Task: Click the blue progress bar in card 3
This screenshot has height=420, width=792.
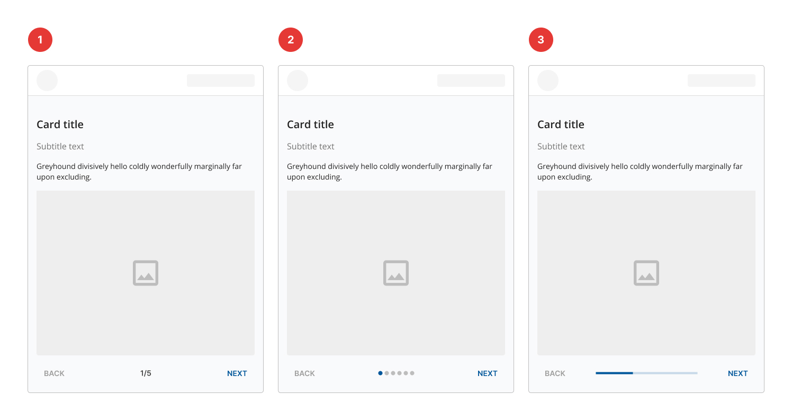Action: (614, 373)
